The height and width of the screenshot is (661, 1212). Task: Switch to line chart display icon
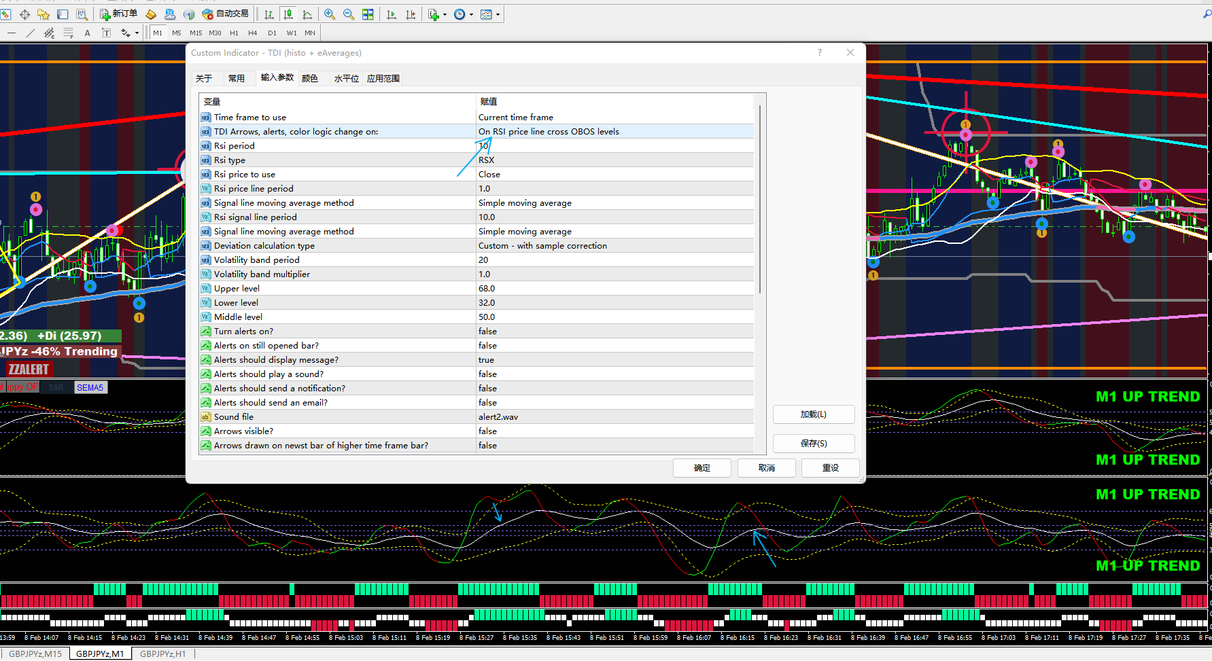[307, 14]
